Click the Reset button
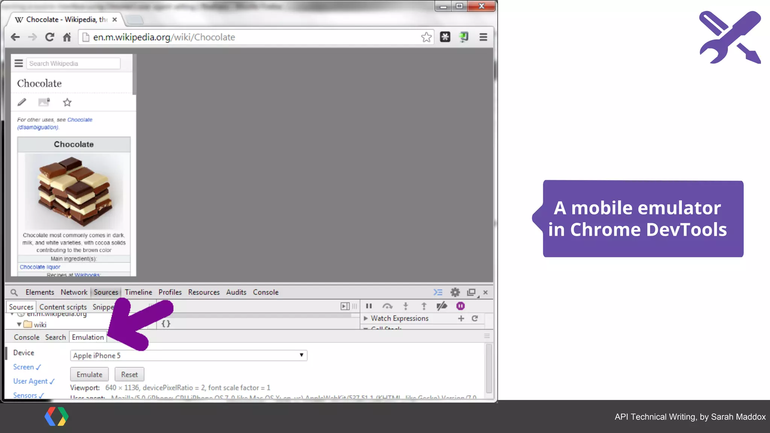 pos(129,375)
